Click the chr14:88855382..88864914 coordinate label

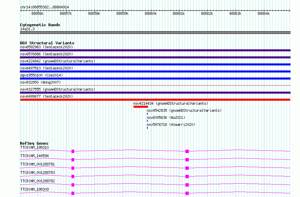[x=44, y=7]
